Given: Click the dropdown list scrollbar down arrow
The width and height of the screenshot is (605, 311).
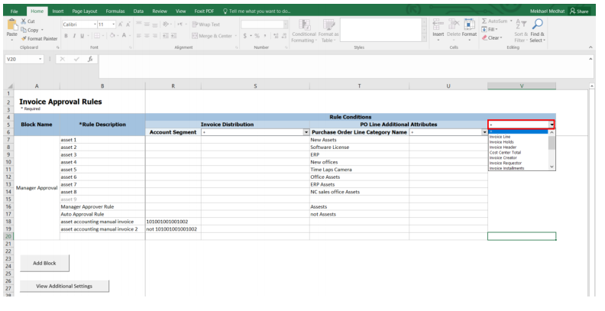Looking at the screenshot, I should point(552,167).
